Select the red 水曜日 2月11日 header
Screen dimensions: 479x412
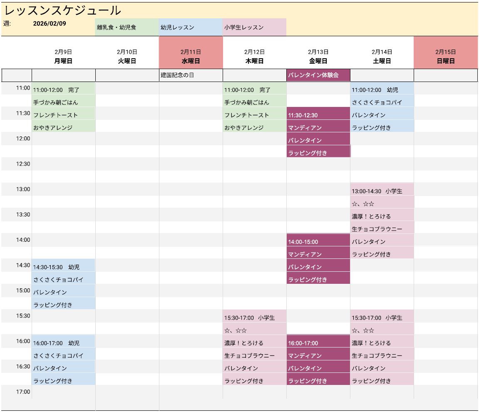pos(191,57)
